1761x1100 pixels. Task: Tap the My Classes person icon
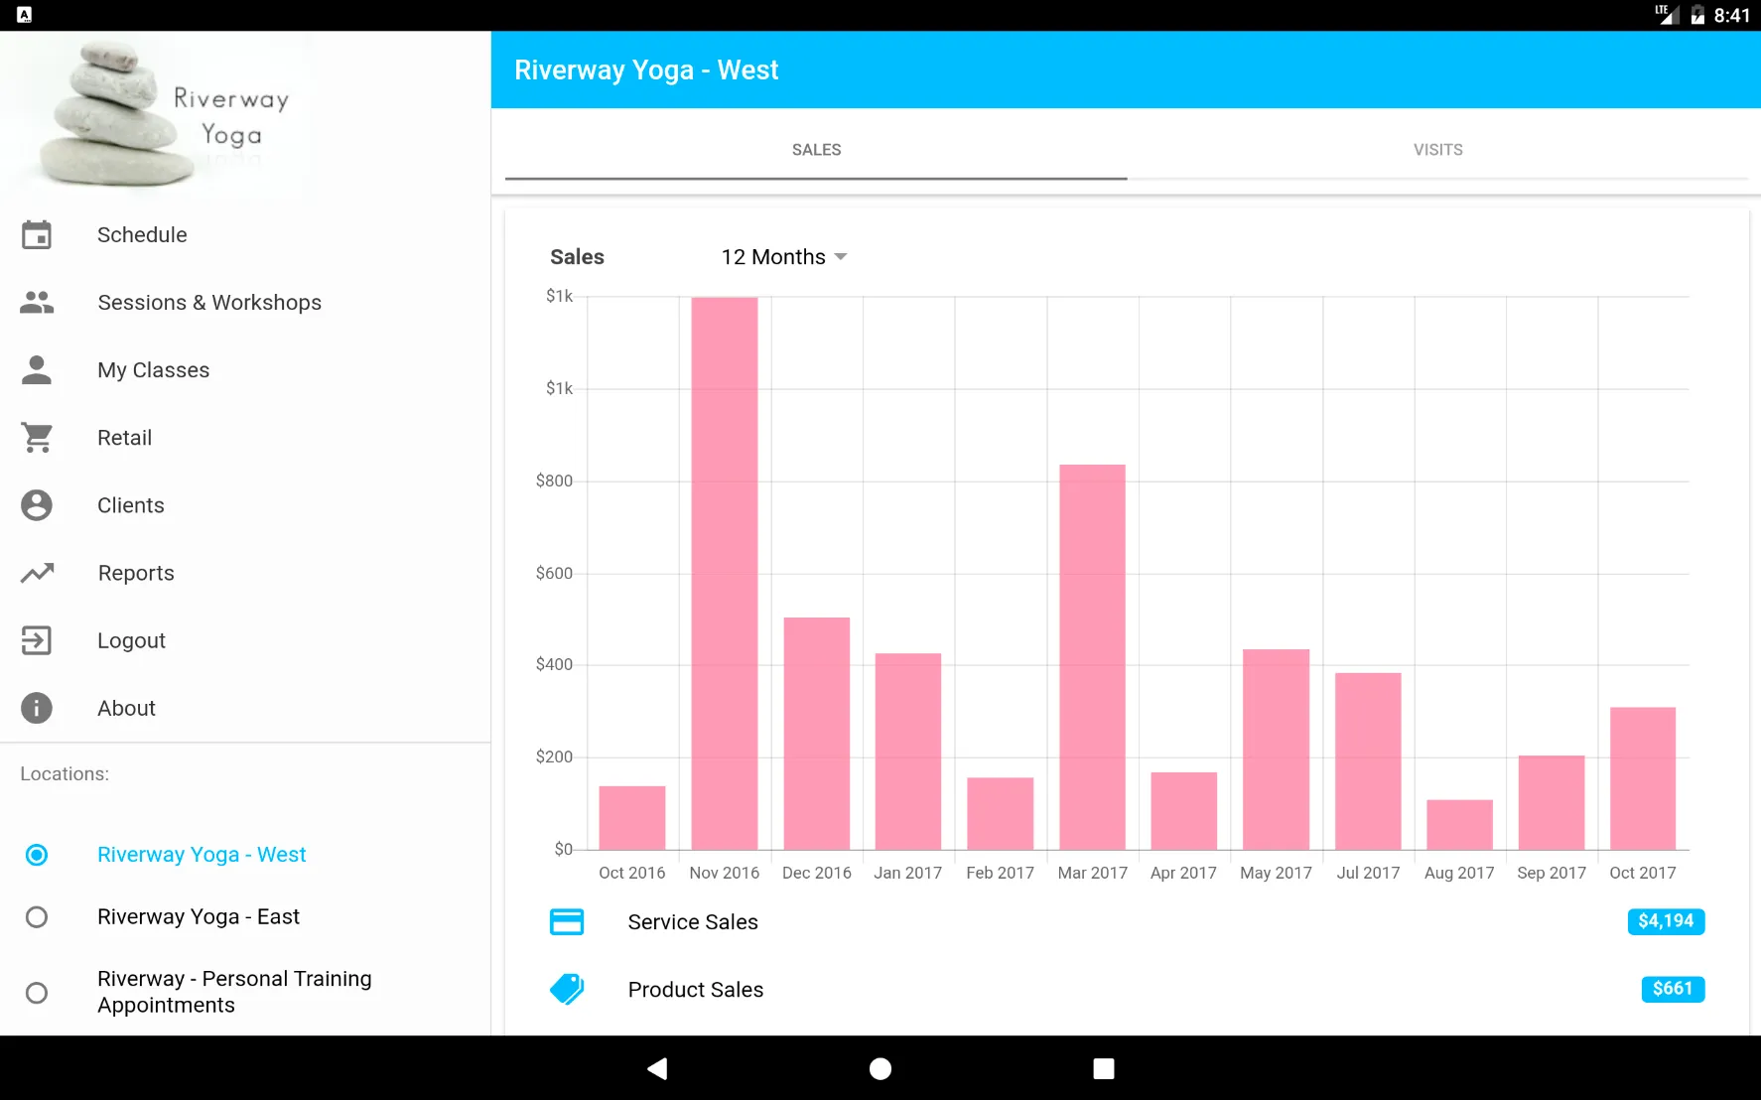[x=37, y=370]
